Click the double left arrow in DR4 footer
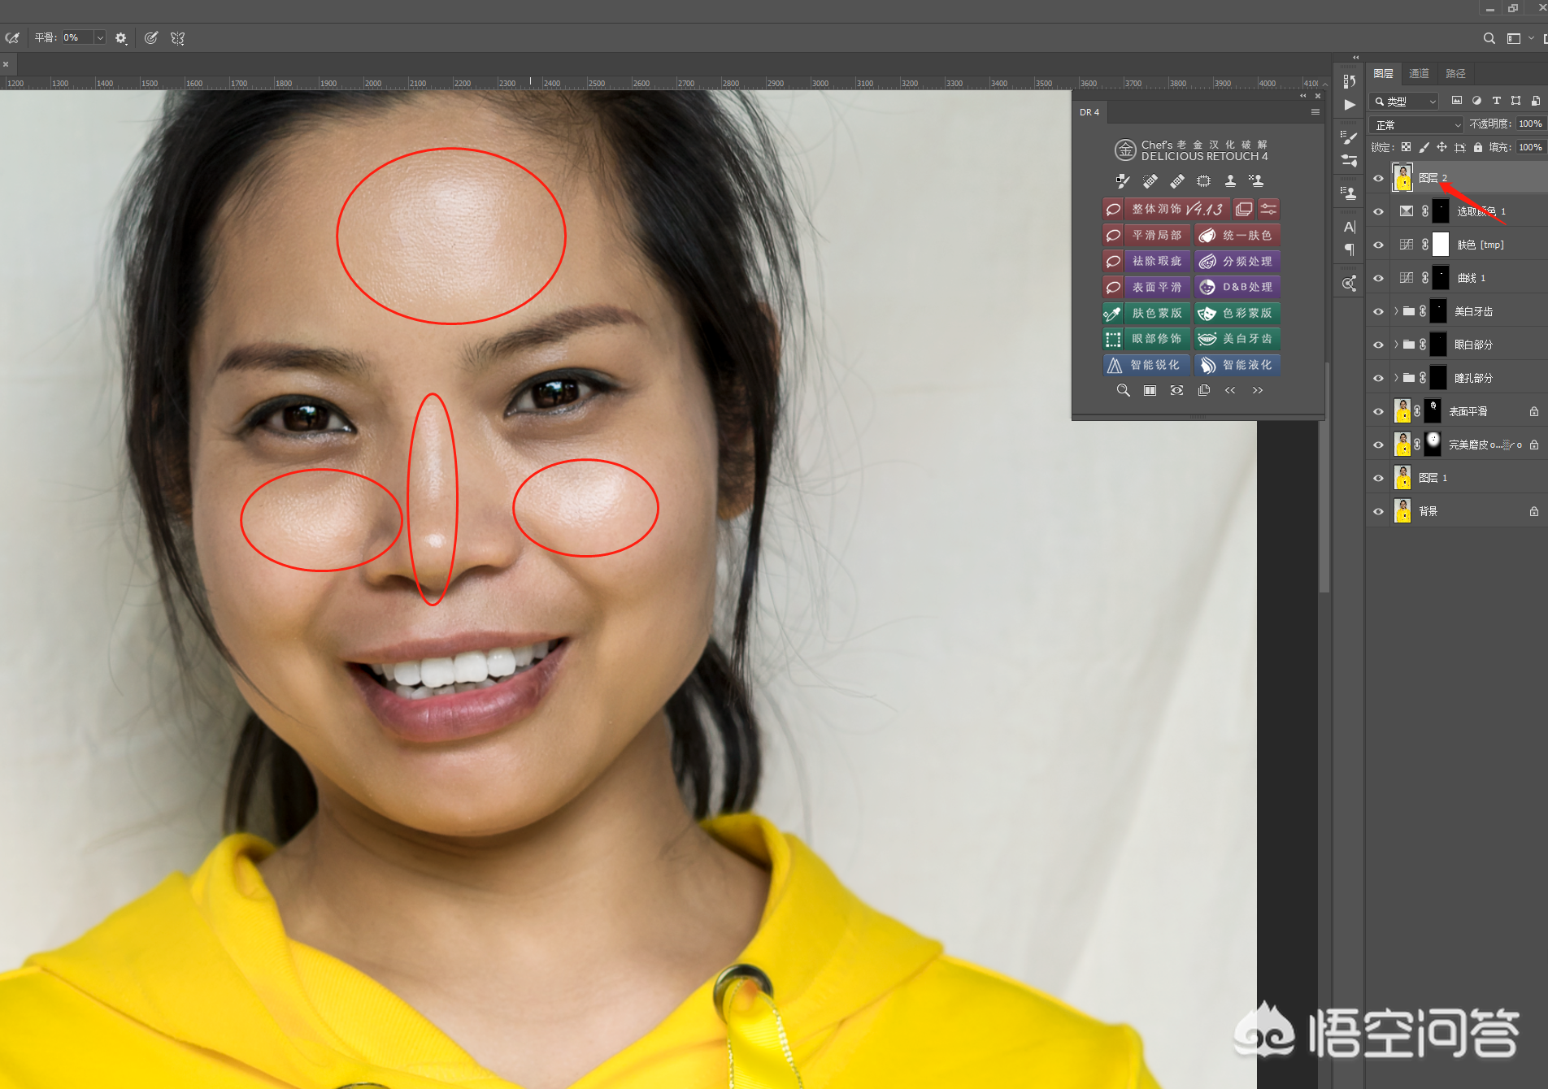The height and width of the screenshot is (1089, 1548). click(x=1230, y=390)
